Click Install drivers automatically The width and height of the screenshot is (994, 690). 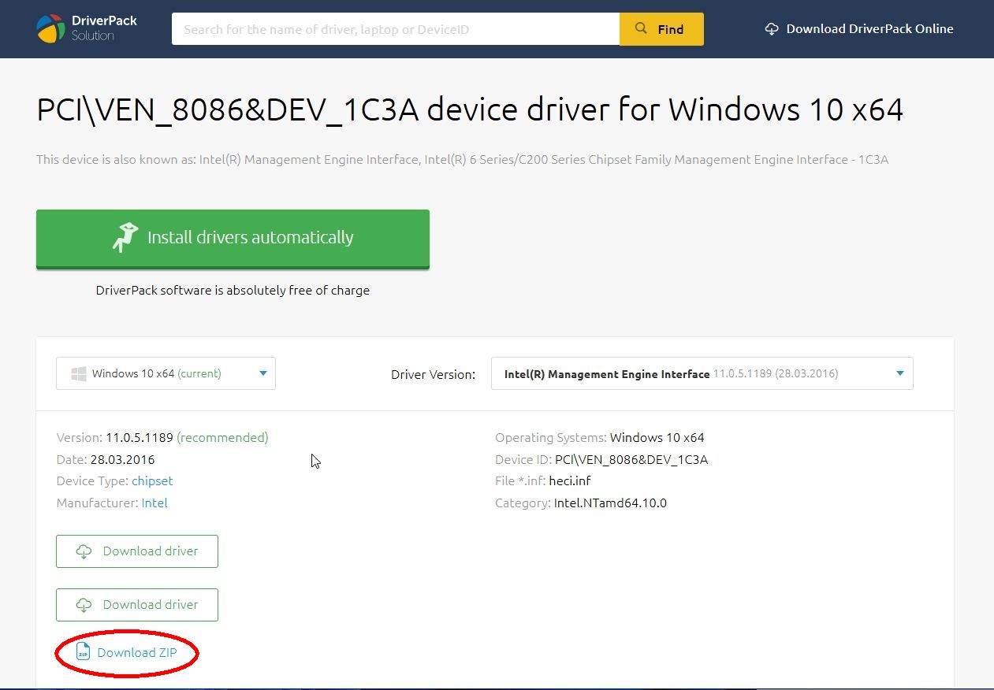pos(250,238)
